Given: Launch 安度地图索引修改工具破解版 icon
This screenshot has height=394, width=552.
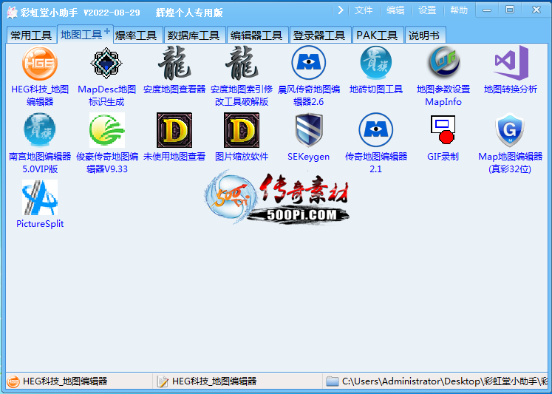Looking at the screenshot, I should [x=242, y=64].
